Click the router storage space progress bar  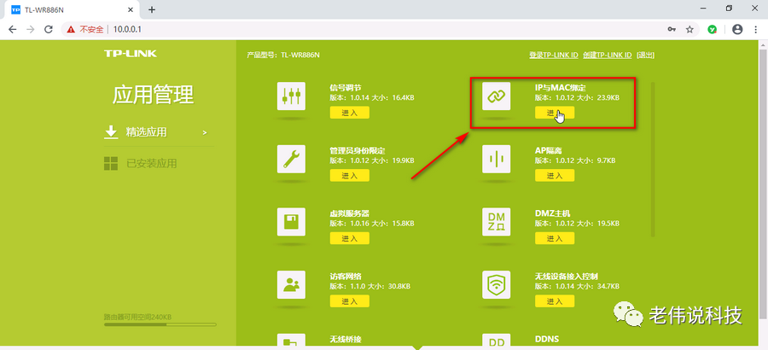tap(160, 324)
